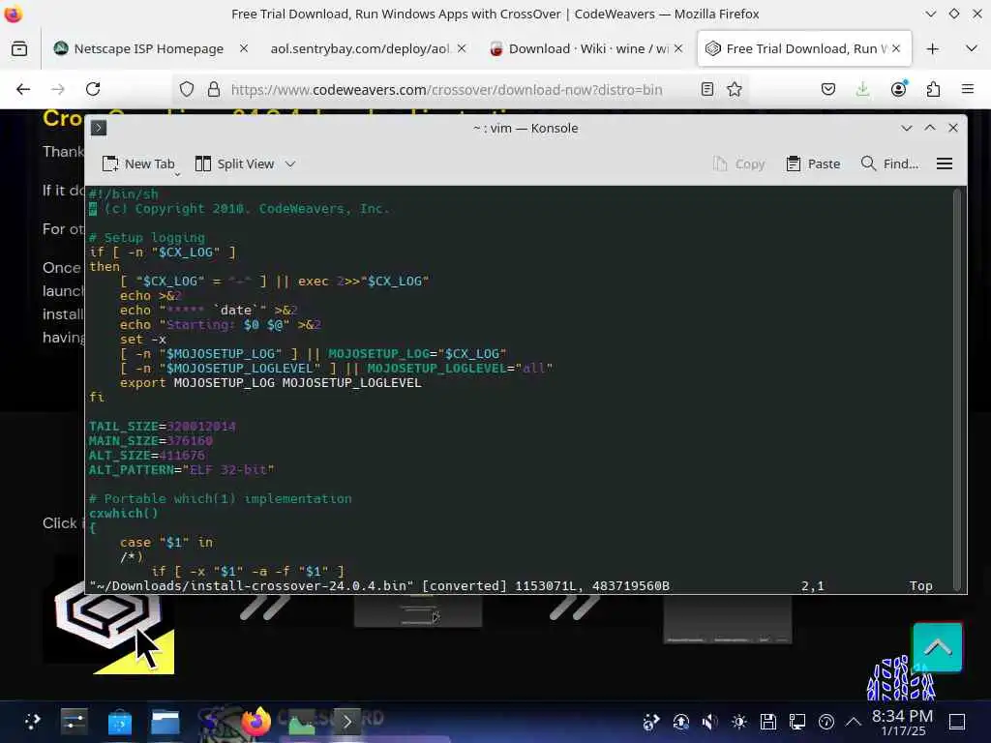Expand the Split View dropdown arrow
The width and height of the screenshot is (991, 743).
pos(290,164)
